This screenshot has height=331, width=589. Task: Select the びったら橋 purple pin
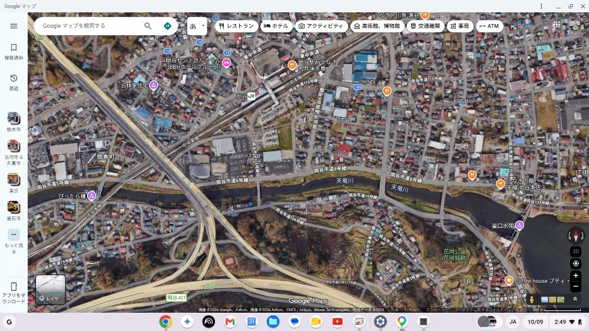(x=91, y=196)
